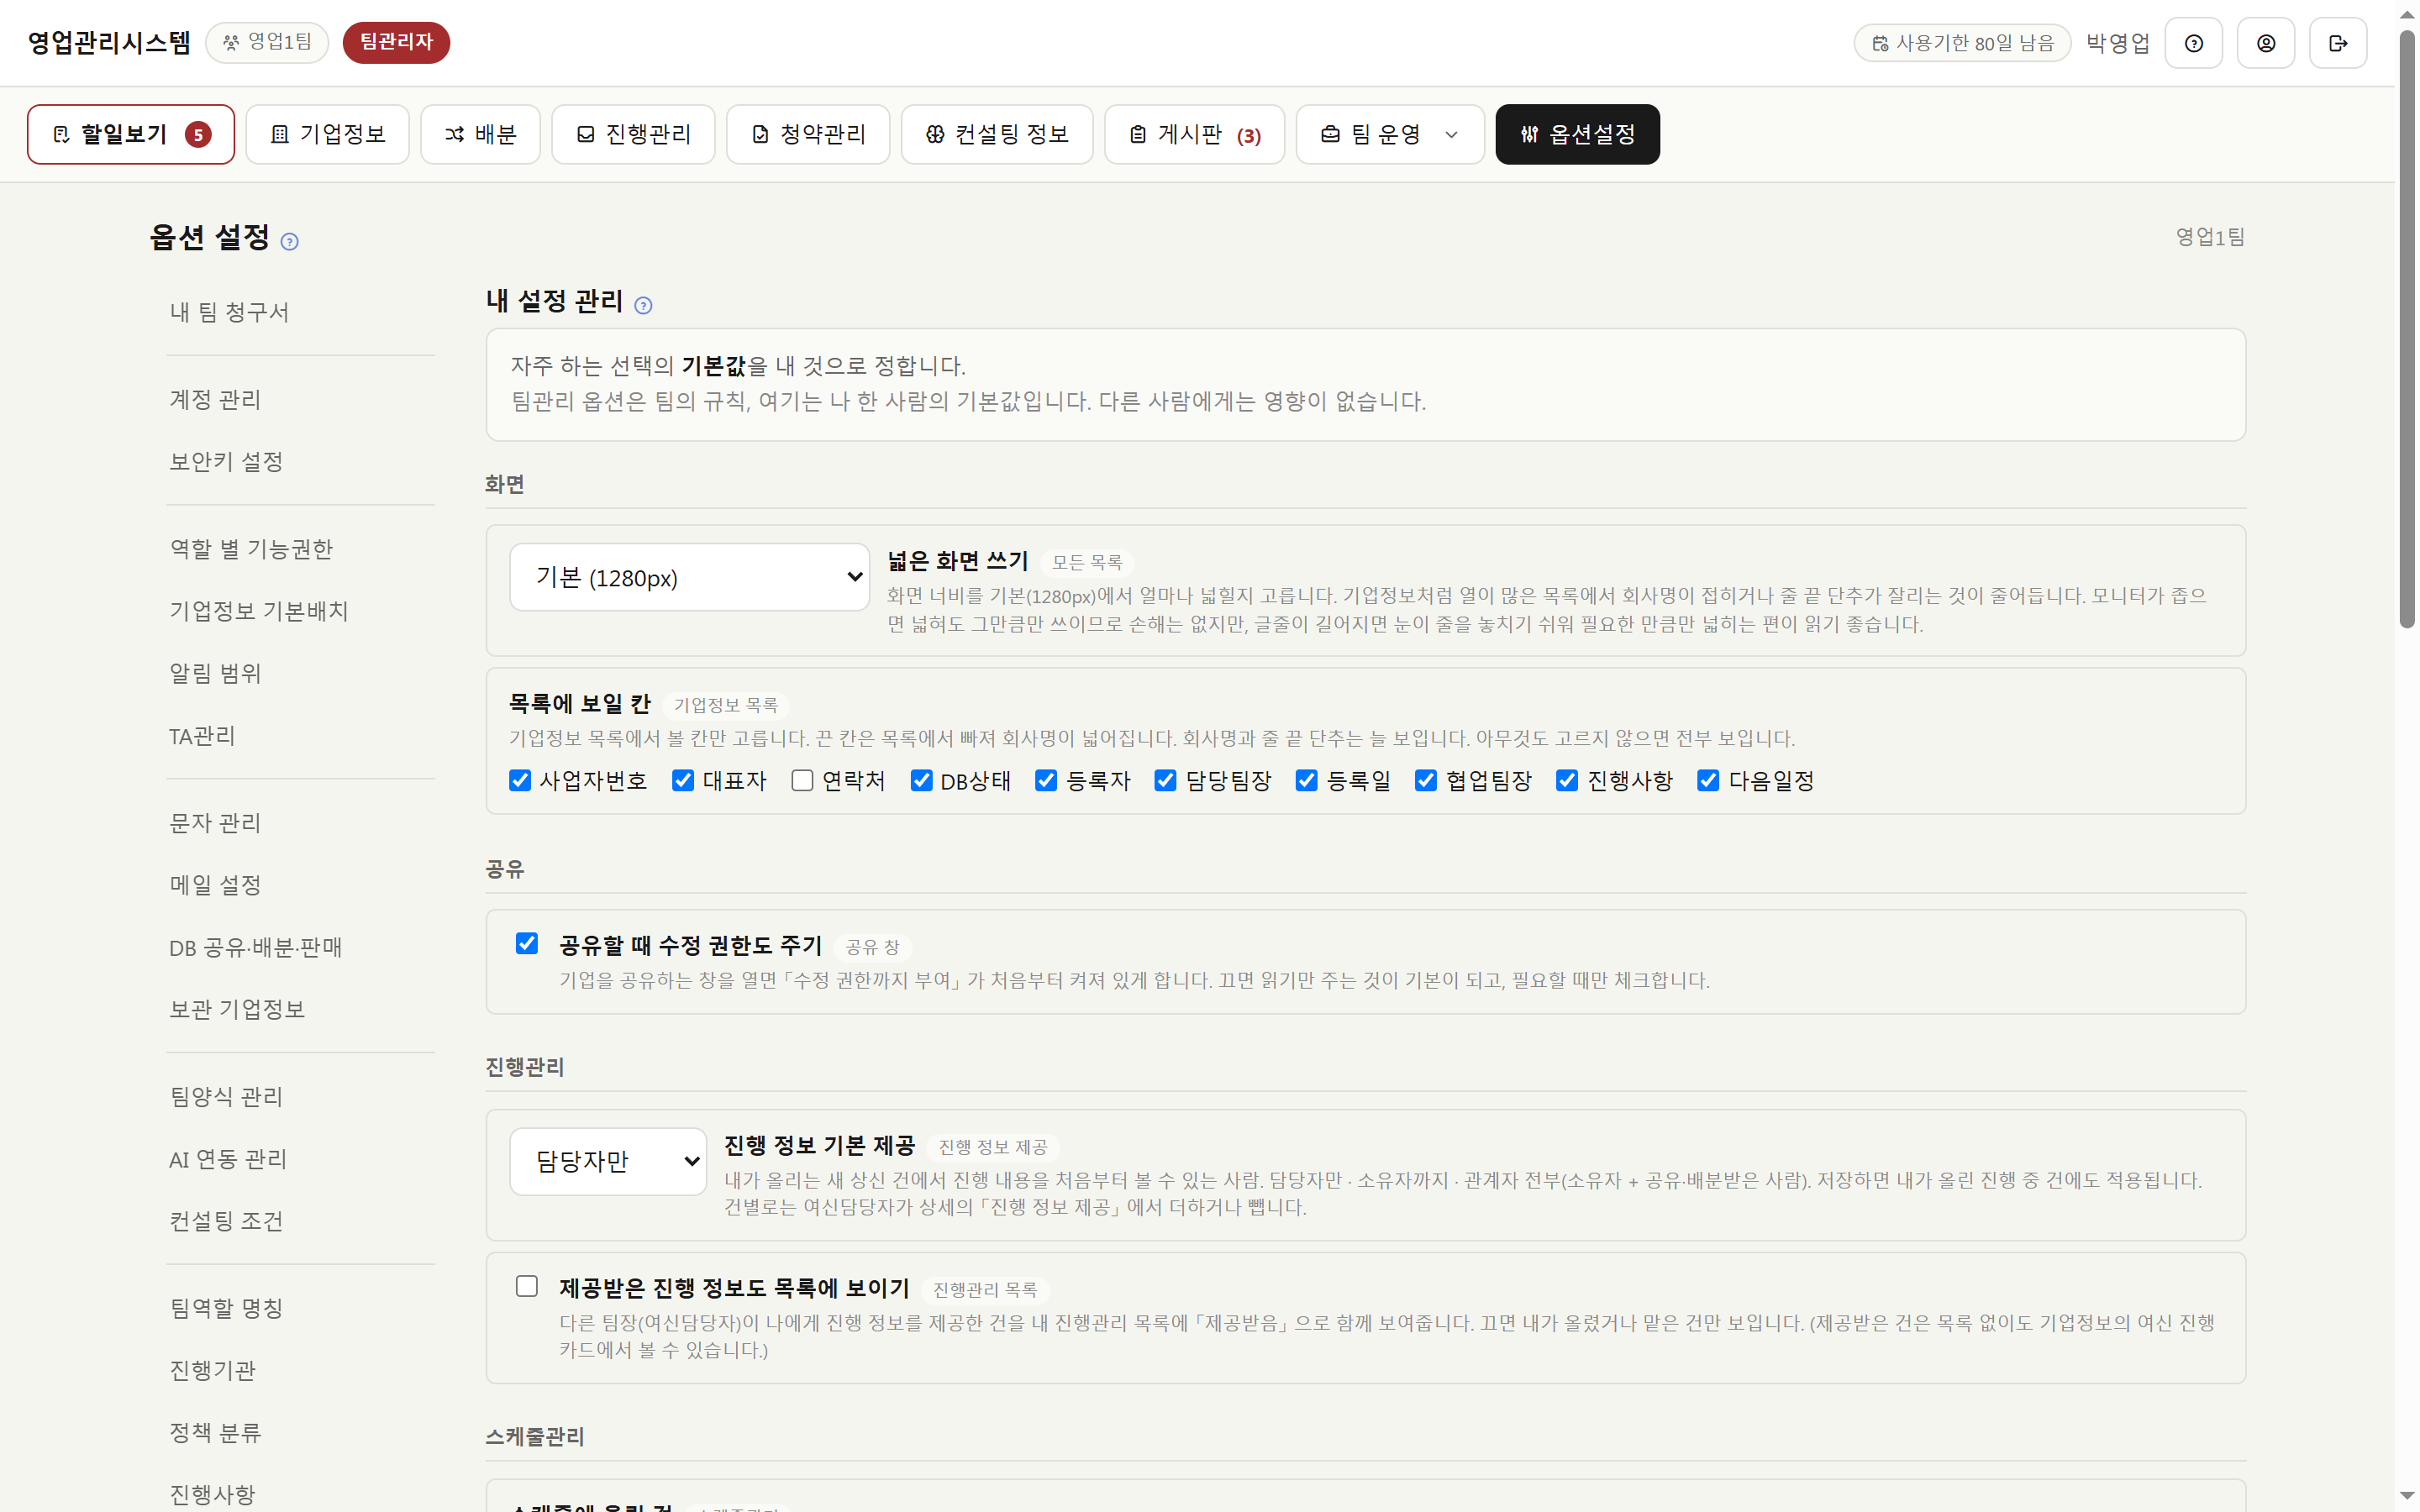The width and height of the screenshot is (2420, 1512).
Task: Open 컨설팅 조건 in sidebar
Action: [x=226, y=1221]
